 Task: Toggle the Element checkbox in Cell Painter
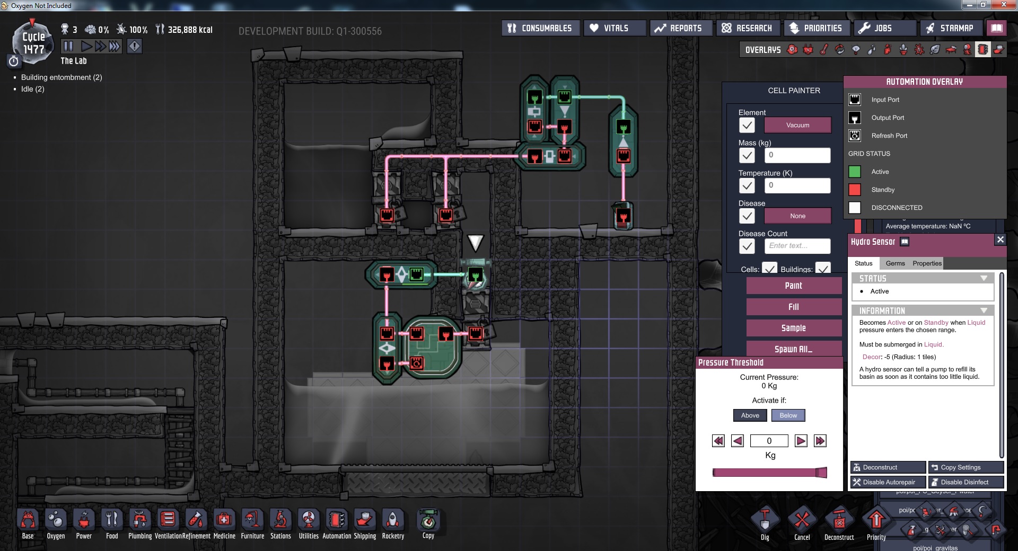coord(747,126)
